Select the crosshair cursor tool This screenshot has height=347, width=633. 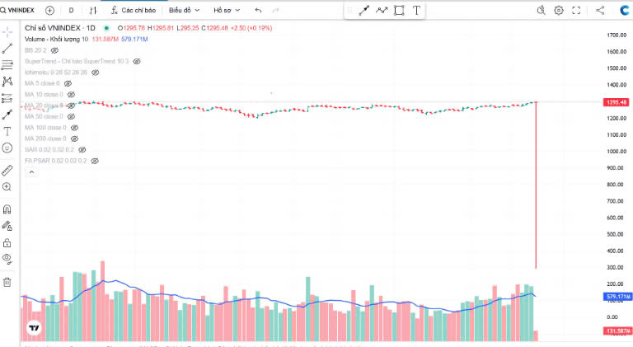(x=7, y=32)
